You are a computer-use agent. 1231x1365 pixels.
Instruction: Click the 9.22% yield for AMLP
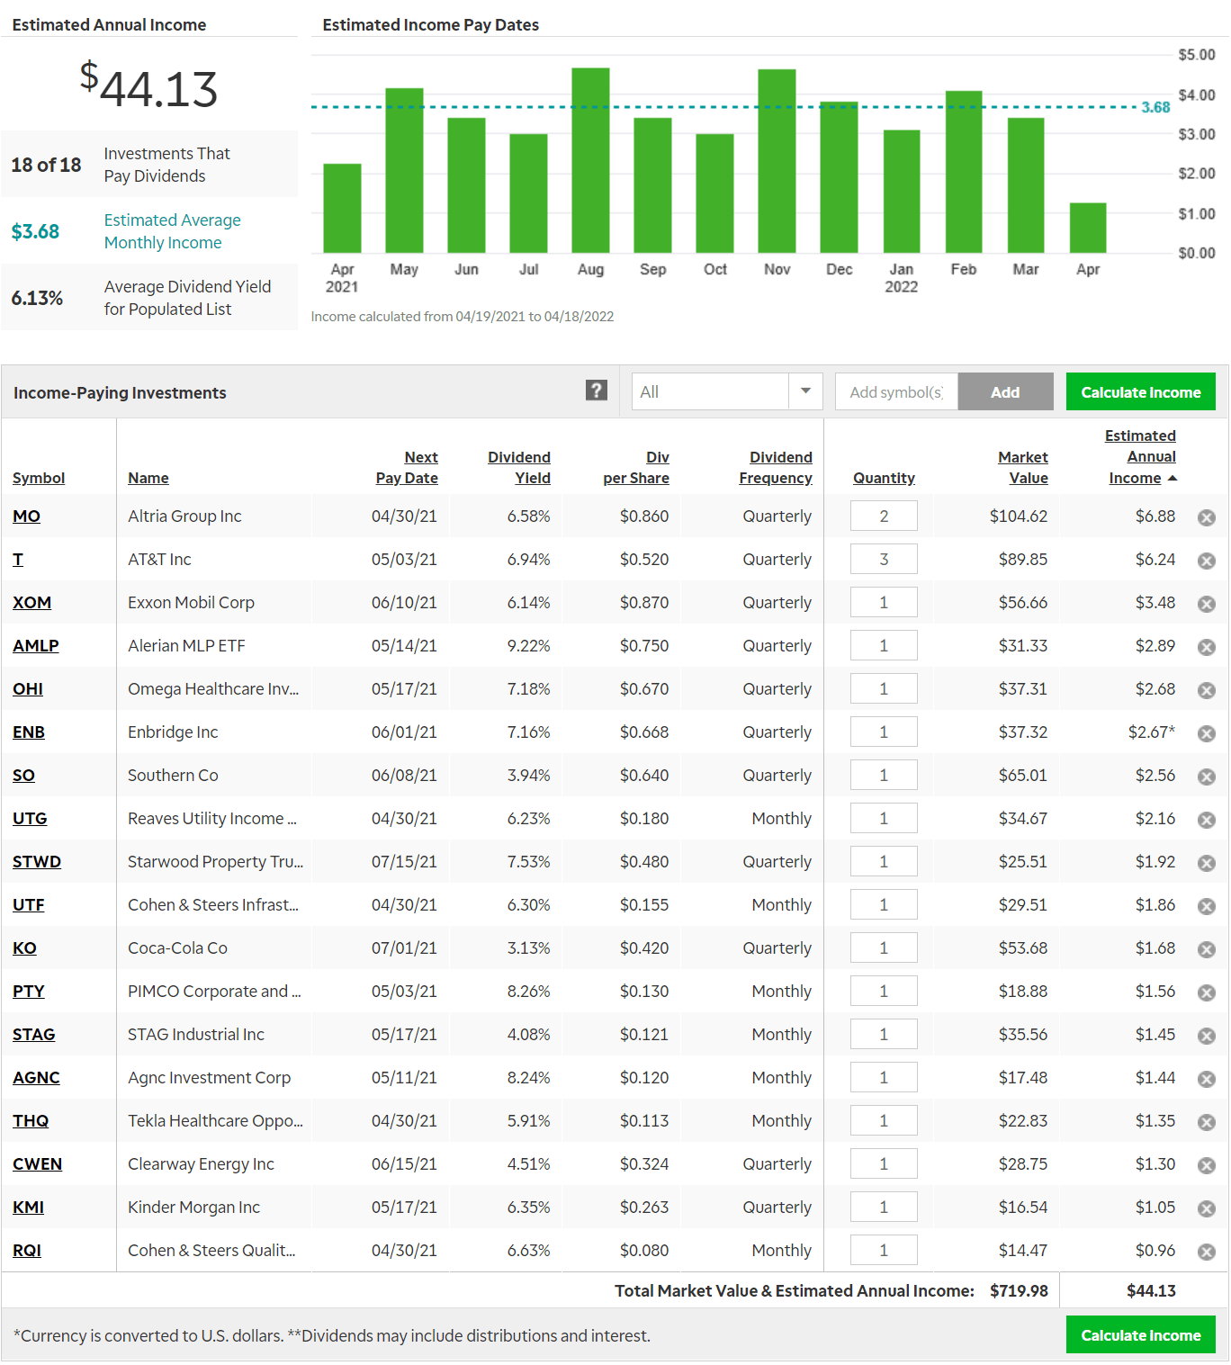click(528, 645)
